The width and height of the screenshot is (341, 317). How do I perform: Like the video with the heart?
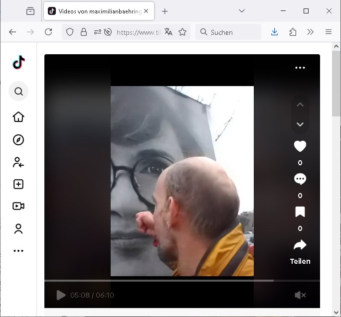(x=300, y=146)
